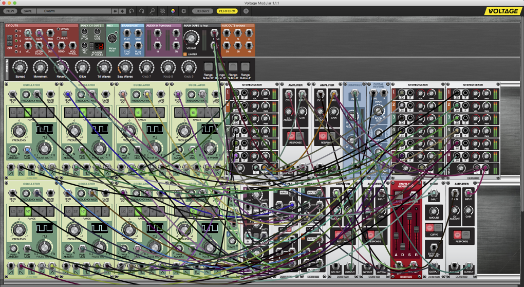Click the Transport STOP jack

tap(138, 33)
